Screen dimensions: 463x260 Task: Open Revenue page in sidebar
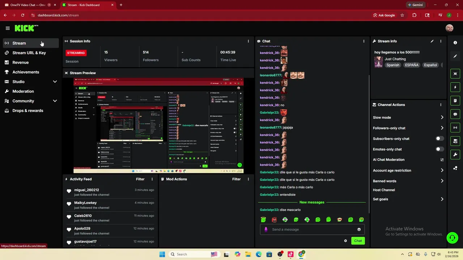tap(31, 62)
